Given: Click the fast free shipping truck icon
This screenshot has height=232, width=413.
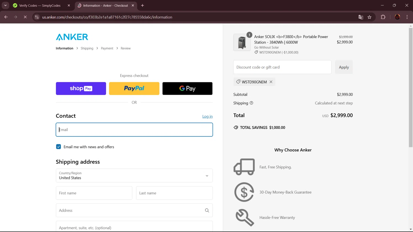Looking at the screenshot, I should coord(244,167).
